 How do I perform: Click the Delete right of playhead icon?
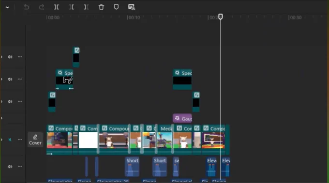pos(86,7)
